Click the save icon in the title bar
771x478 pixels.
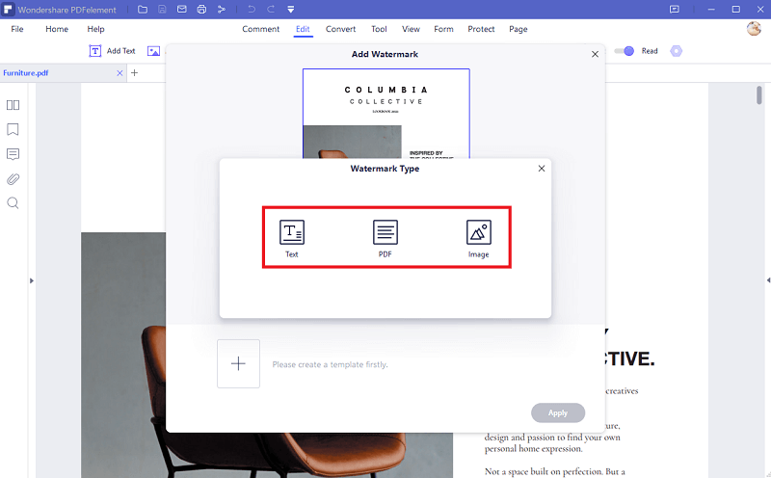[x=162, y=10]
